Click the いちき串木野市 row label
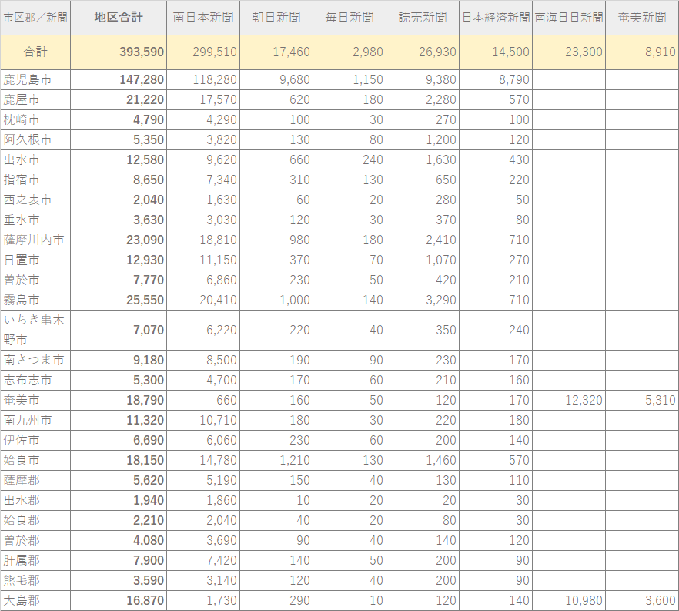The width and height of the screenshot is (679, 611). pyautogui.click(x=34, y=330)
